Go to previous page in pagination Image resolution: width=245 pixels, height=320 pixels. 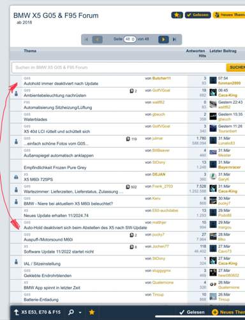[x=97, y=39]
